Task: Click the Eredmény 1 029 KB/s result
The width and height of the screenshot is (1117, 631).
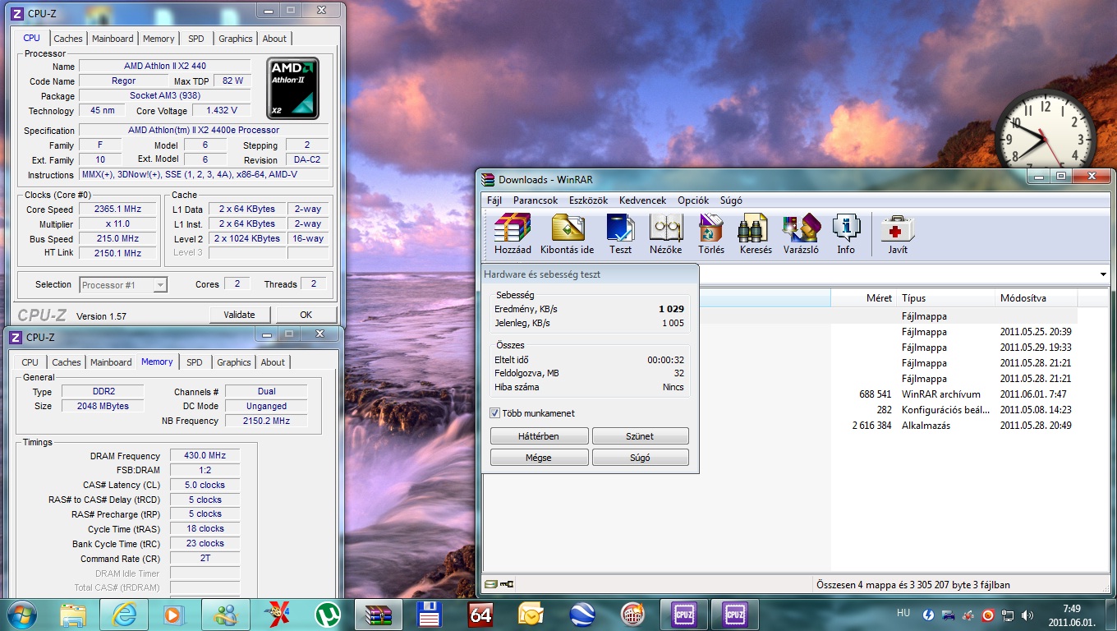Action: [671, 309]
